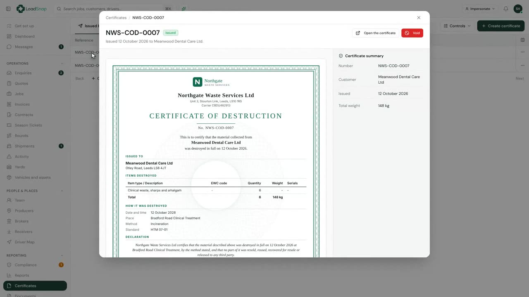Screen dimensions: 529x297
Task: Collapse the Reporting sidebar section
Action: tap(62, 255)
